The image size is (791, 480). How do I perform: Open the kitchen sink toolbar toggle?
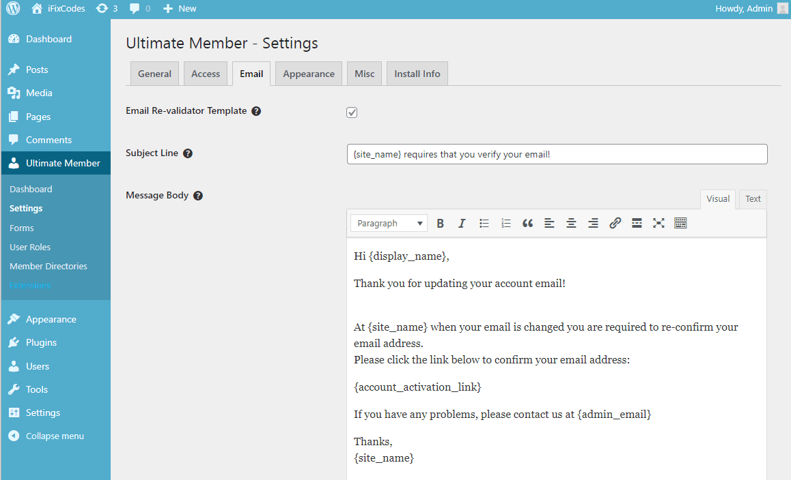(680, 223)
